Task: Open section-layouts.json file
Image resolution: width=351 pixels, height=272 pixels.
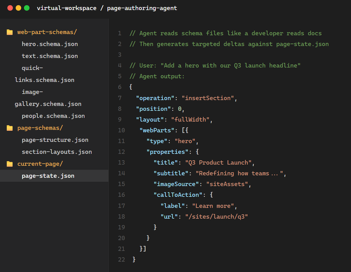Action: tap(57, 152)
